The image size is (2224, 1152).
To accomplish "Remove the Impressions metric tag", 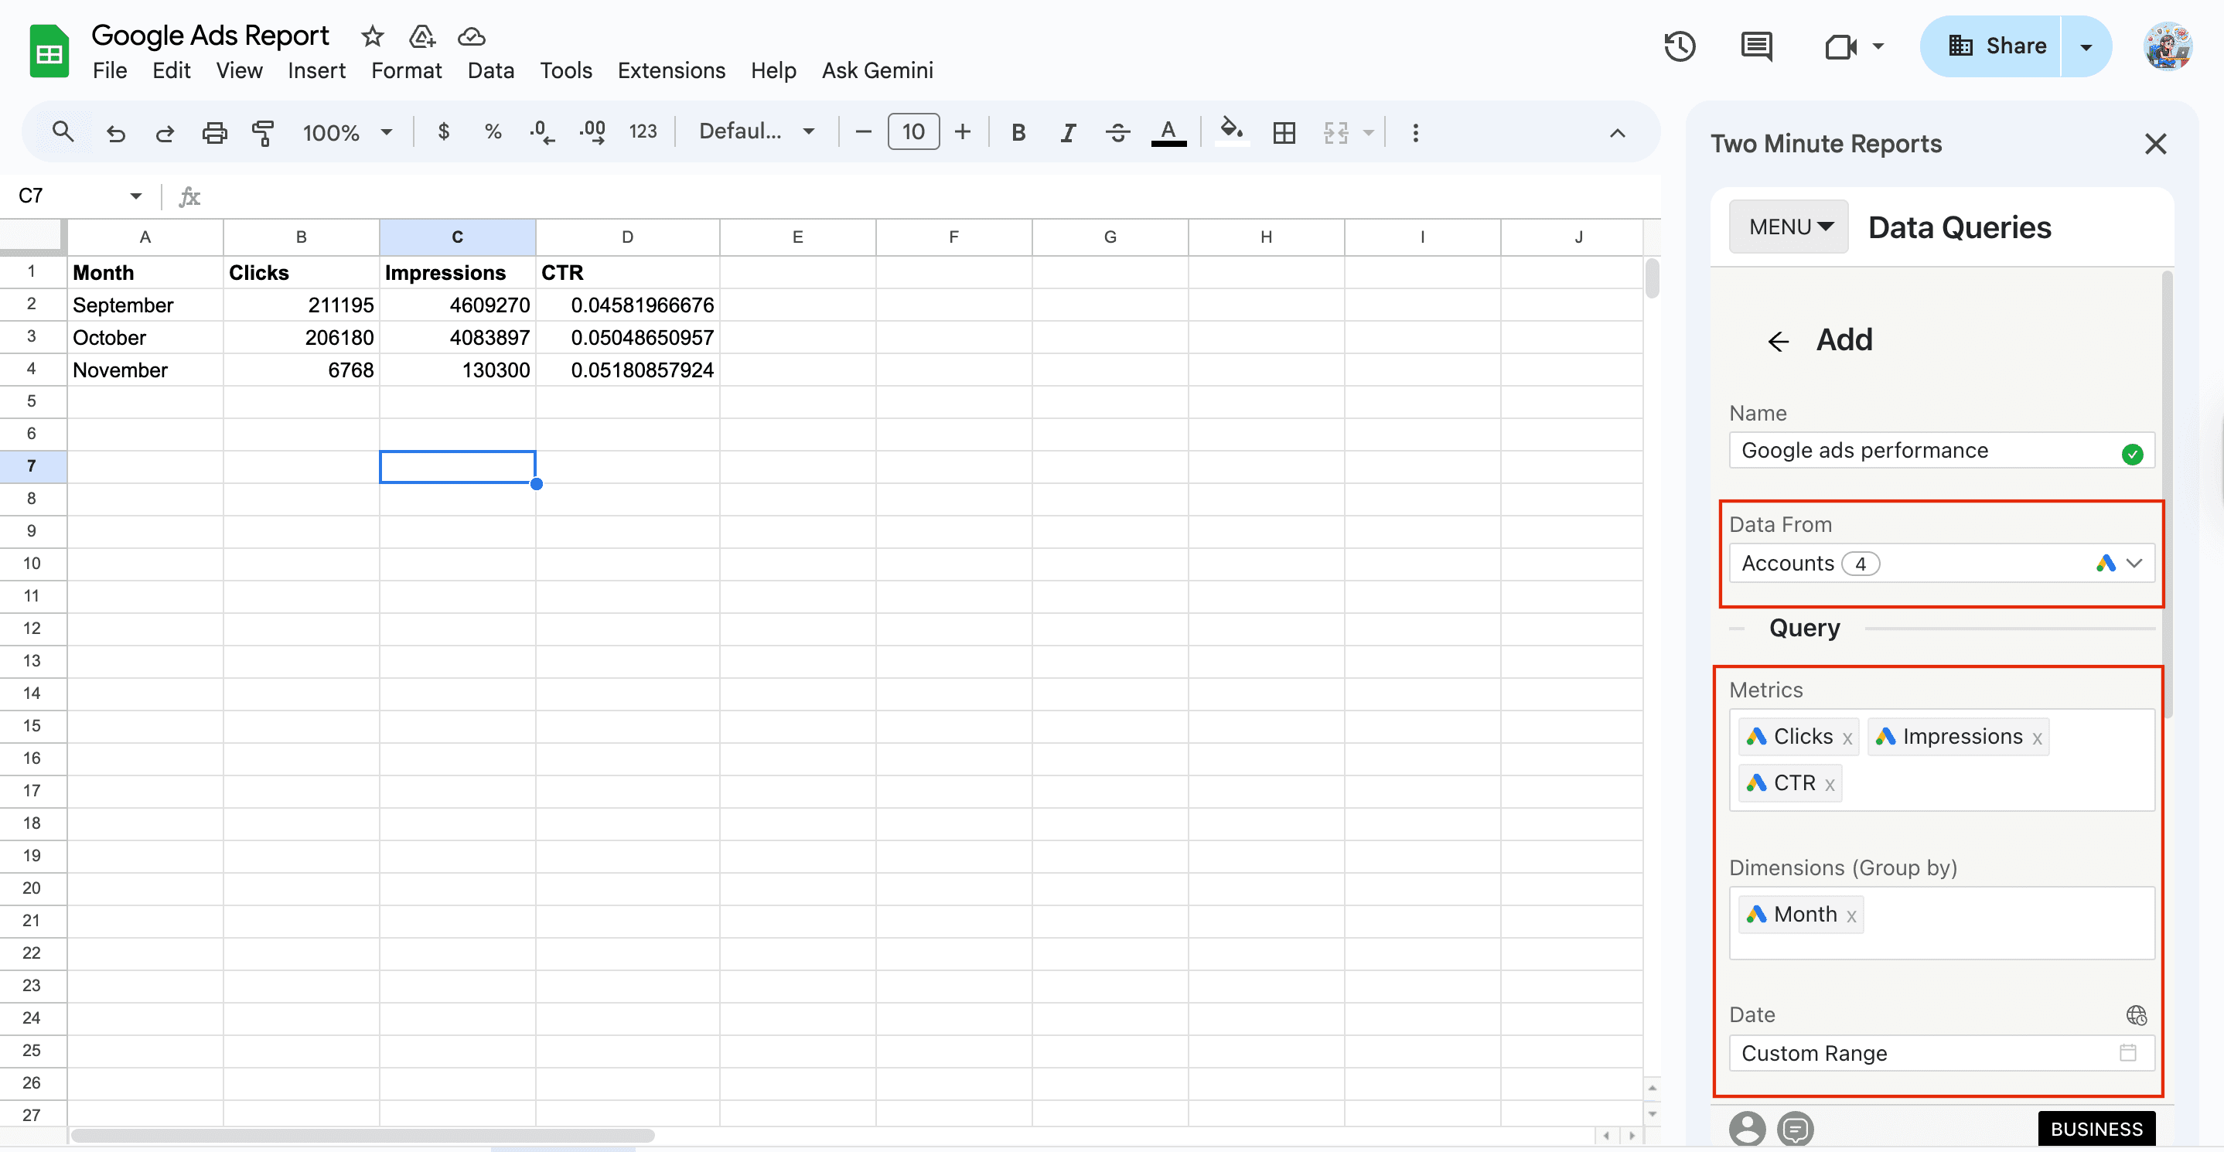I will point(2037,738).
